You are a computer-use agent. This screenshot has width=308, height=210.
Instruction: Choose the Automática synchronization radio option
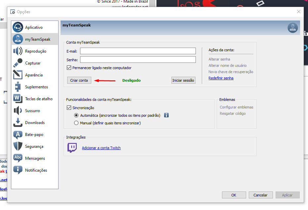point(76,115)
